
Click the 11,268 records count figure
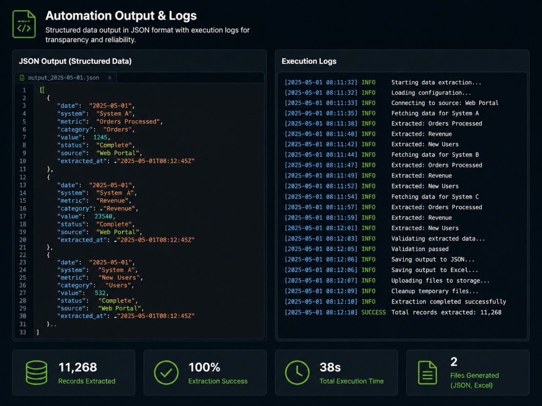coord(78,368)
